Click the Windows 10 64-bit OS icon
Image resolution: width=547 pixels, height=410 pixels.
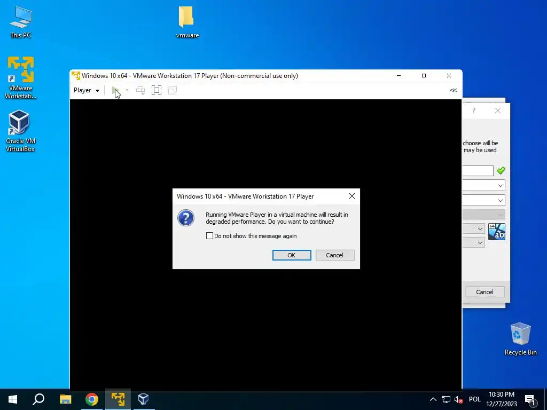[x=497, y=232]
